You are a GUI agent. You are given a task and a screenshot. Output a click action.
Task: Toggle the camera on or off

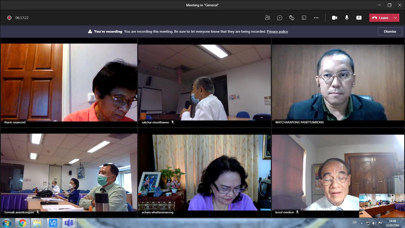click(x=335, y=18)
